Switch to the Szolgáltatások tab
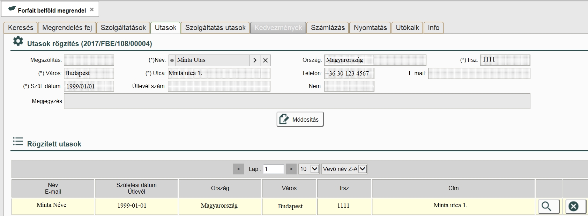Screen dimensions: 588x216 (x=123, y=28)
